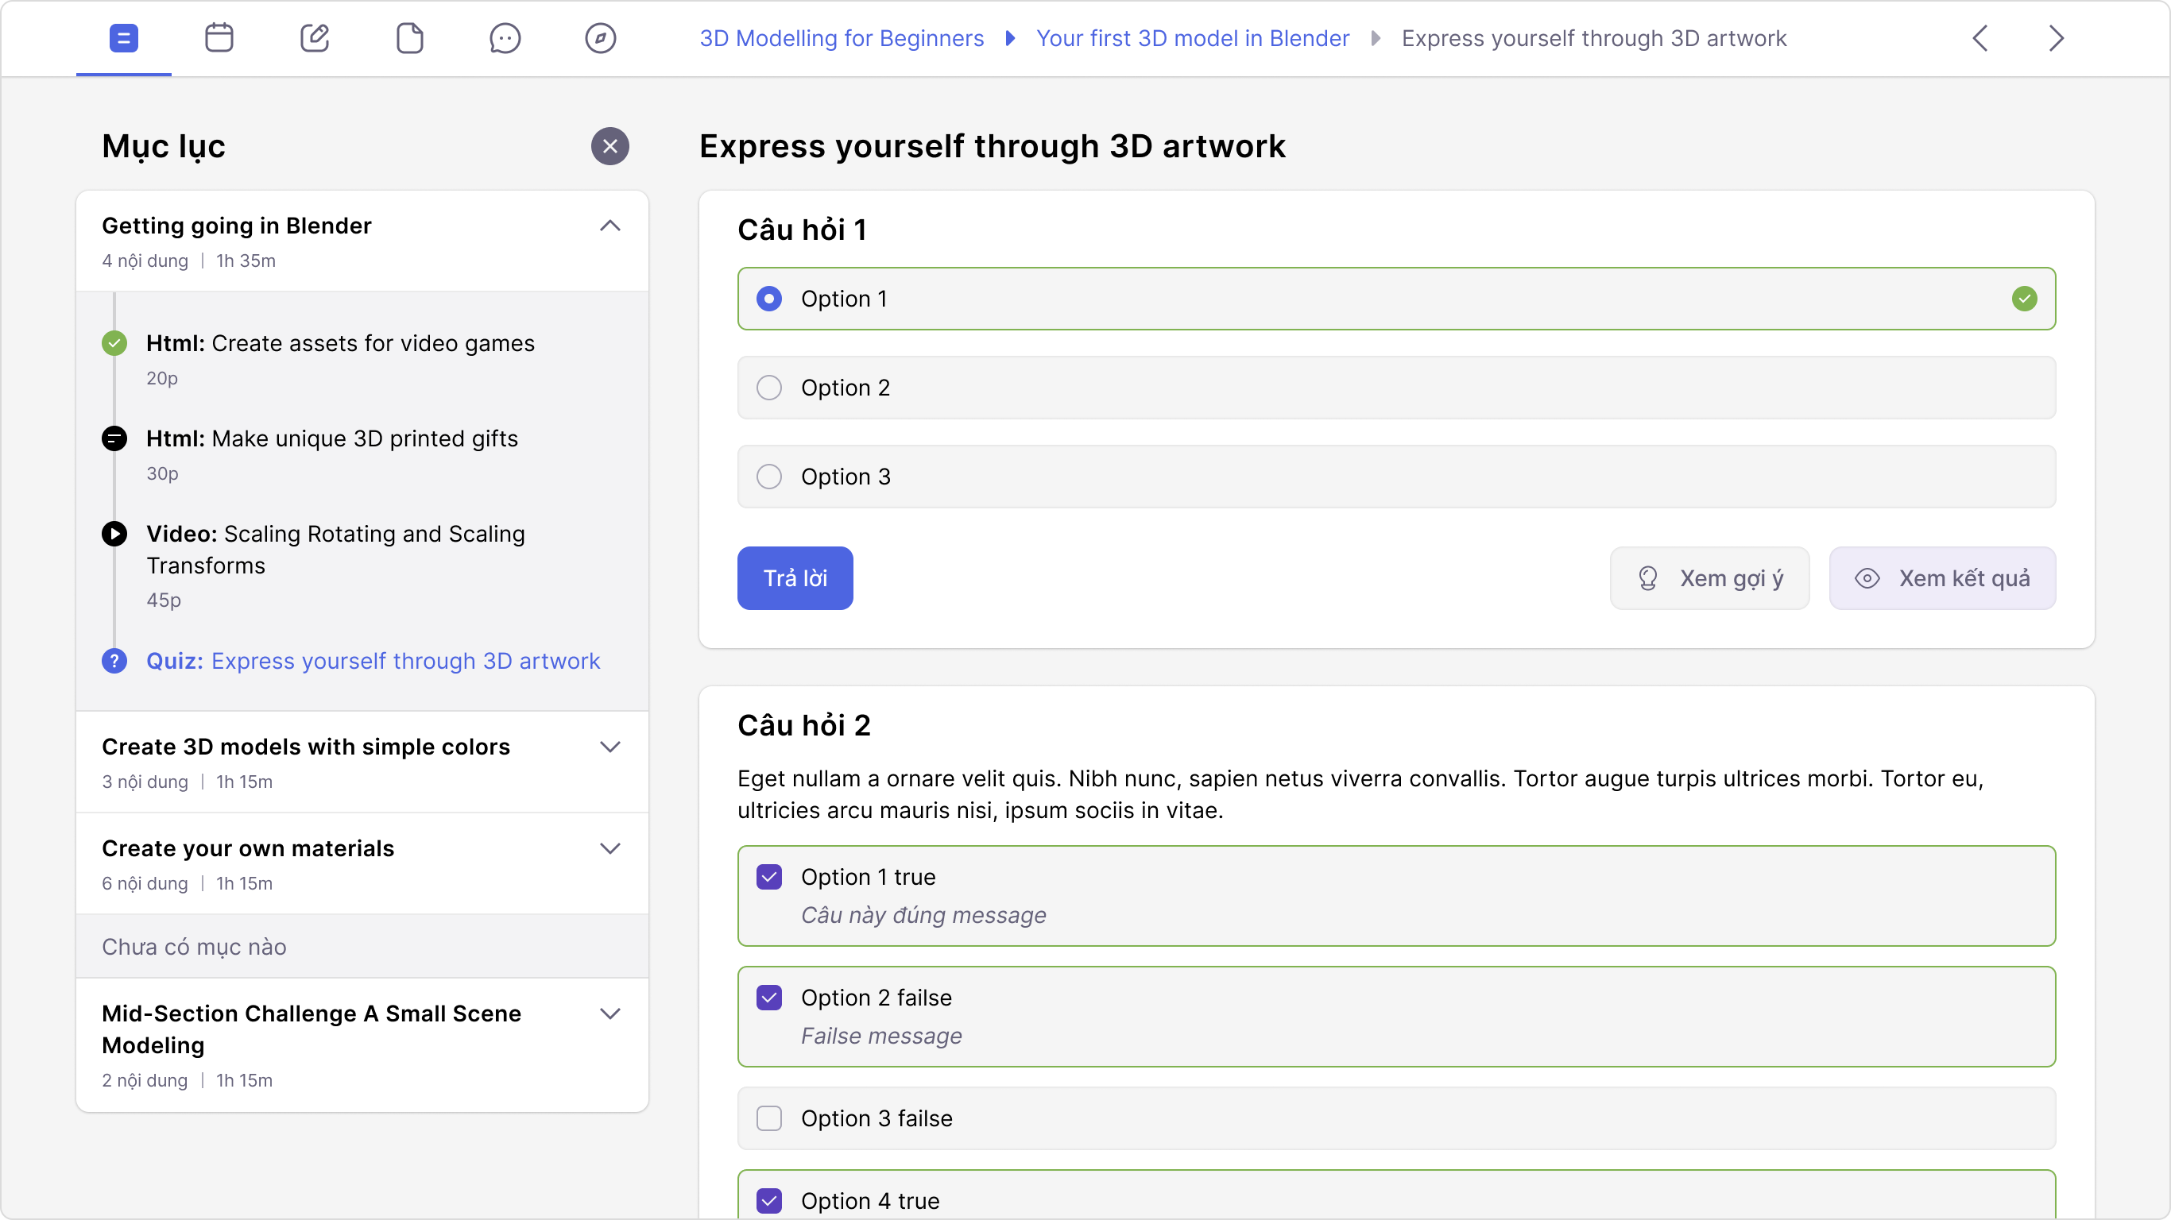Click the Trả lời submit button

pos(795,579)
